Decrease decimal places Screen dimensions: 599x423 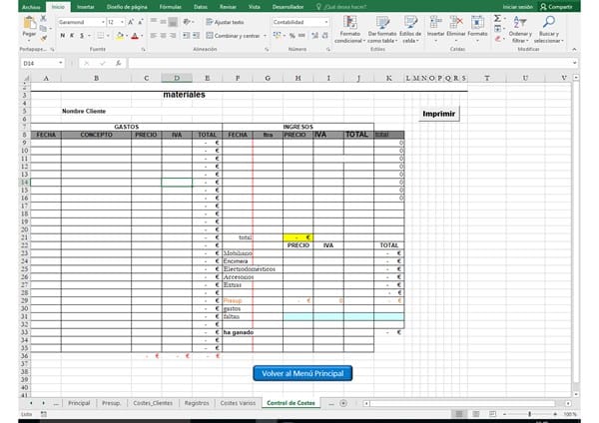point(324,36)
